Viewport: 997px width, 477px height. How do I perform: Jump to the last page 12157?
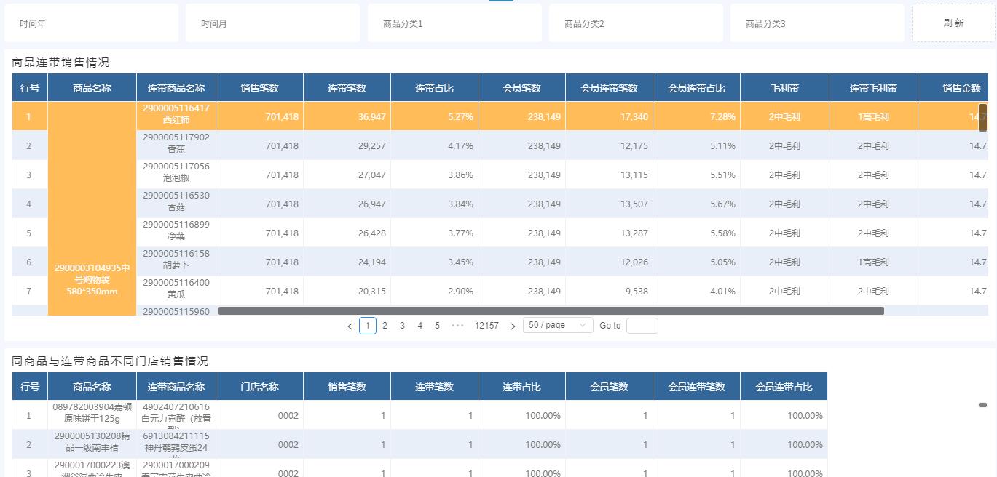[x=486, y=325]
